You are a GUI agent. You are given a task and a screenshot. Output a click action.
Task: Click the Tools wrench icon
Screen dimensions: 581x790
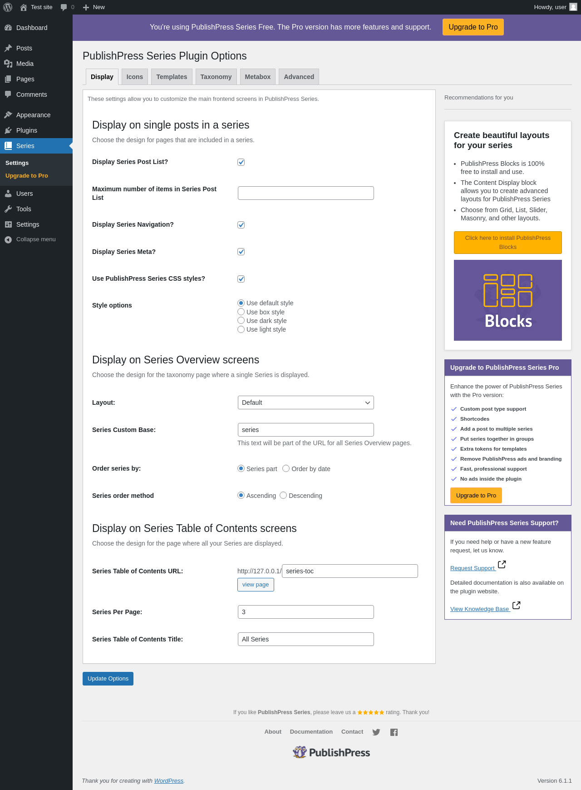point(8,209)
